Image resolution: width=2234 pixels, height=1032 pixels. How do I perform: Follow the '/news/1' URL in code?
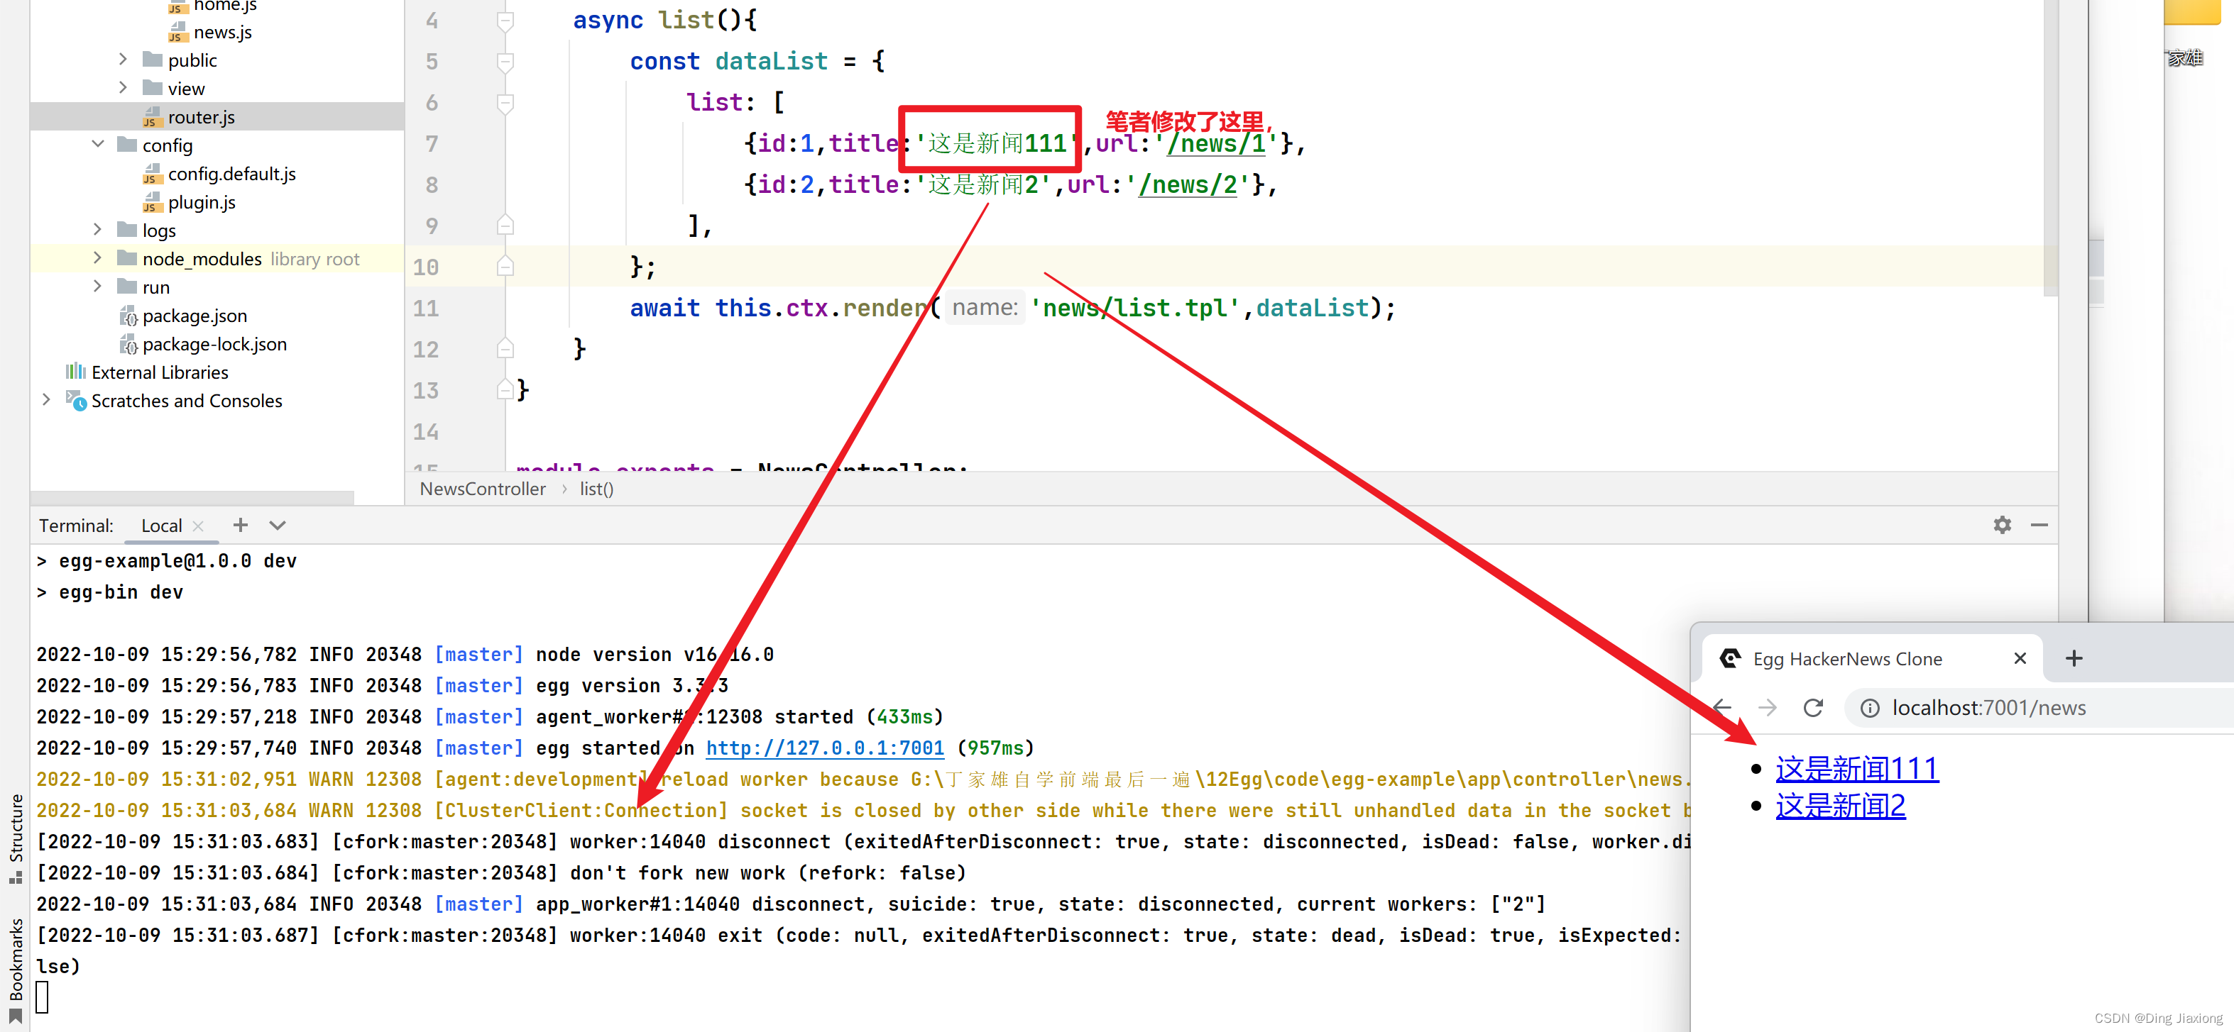click(x=1216, y=144)
